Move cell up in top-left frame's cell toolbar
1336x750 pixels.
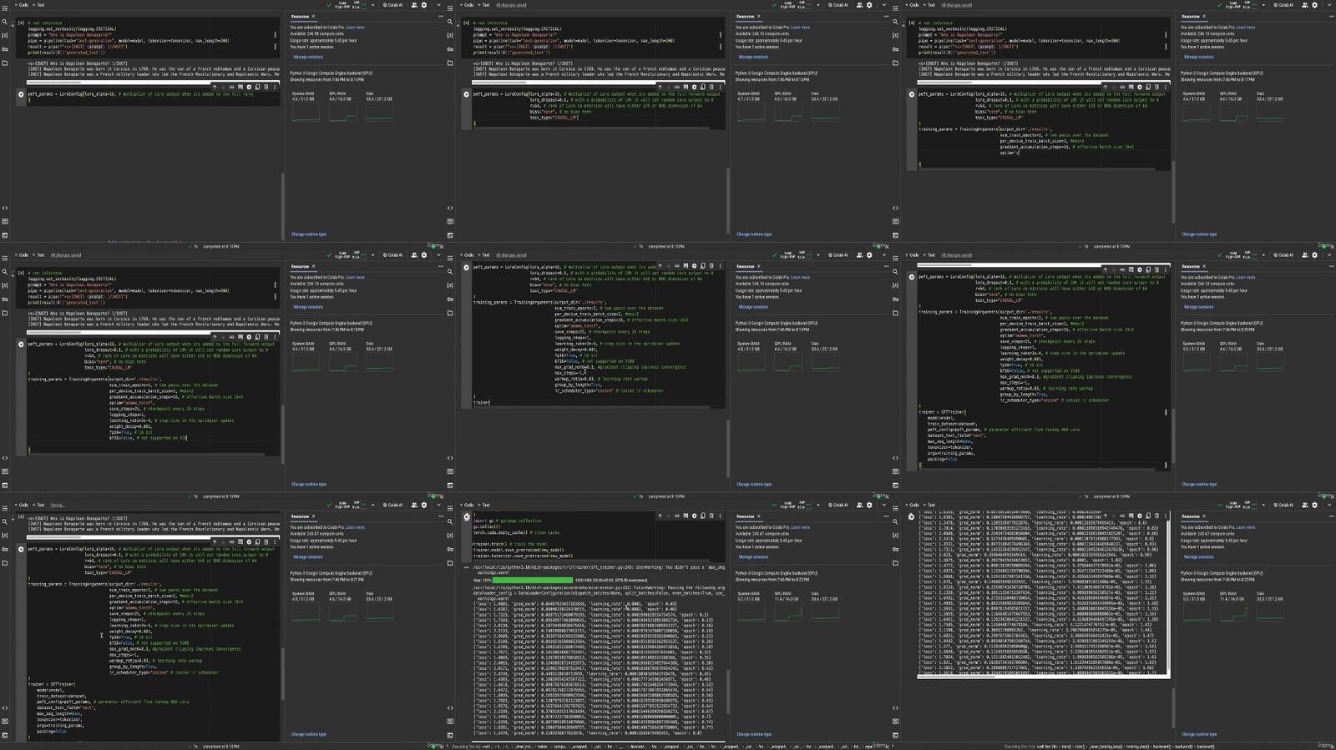pos(215,87)
